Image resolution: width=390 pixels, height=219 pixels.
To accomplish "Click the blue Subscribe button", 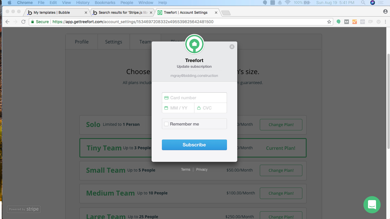I will [x=194, y=145].
